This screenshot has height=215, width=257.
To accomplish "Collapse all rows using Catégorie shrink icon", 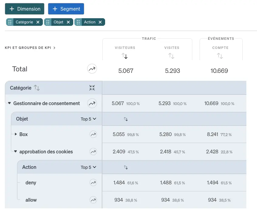I will (92, 88).
